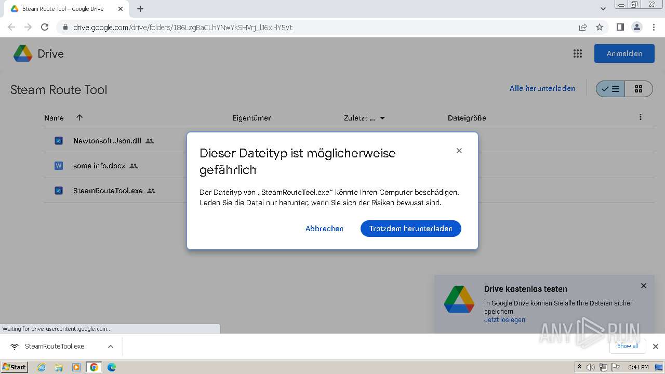Launch Microsoft Edge from taskbar
Image resolution: width=665 pixels, height=374 pixels.
click(x=111, y=367)
